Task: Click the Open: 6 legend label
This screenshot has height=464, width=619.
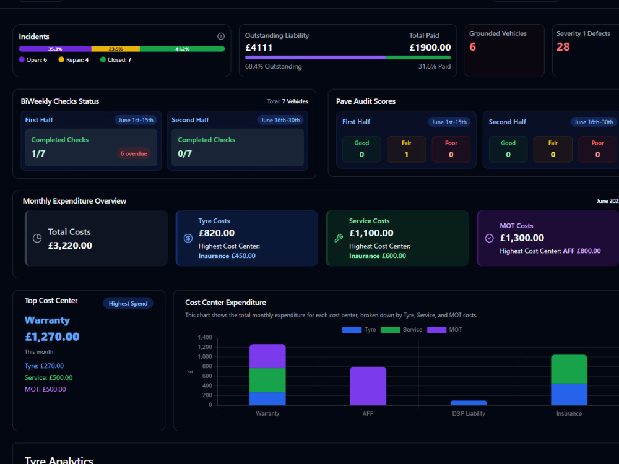Action: 33,60
